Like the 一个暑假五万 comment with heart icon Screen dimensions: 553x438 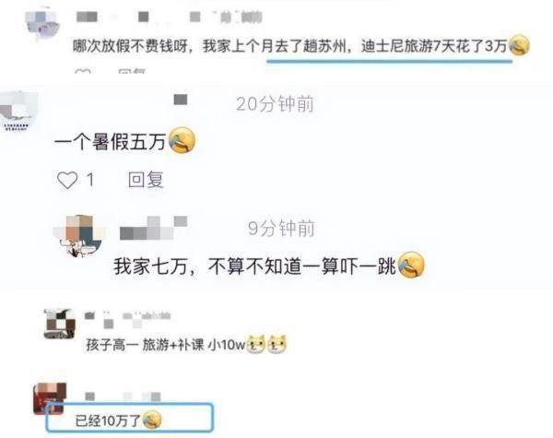pos(67,180)
